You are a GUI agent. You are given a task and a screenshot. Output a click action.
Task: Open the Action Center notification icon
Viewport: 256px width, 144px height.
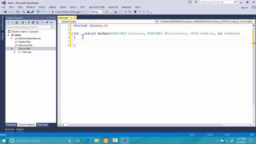pyautogui.click(x=251, y=140)
